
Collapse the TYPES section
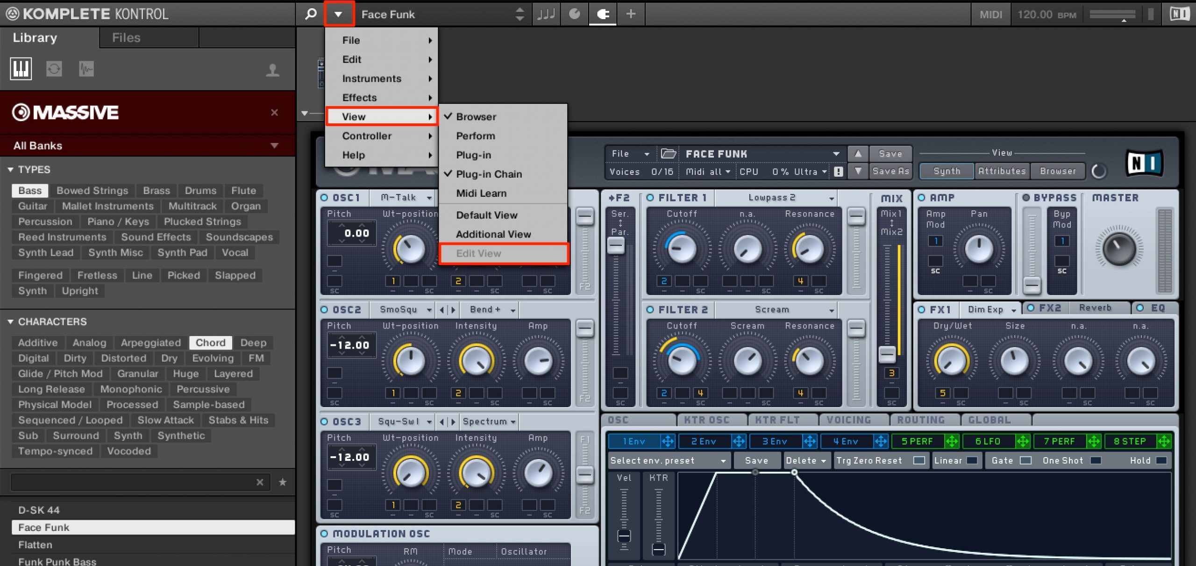coord(10,169)
